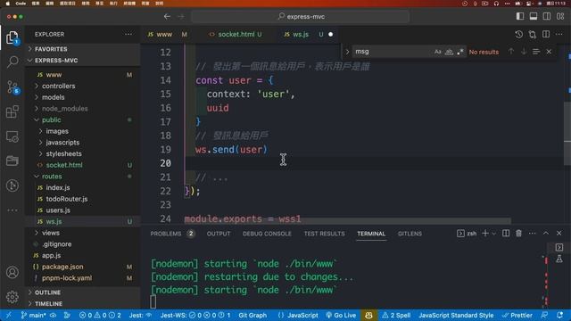Open the Manage gear icon
Viewport: 571px width, 321px height.
point(12,297)
